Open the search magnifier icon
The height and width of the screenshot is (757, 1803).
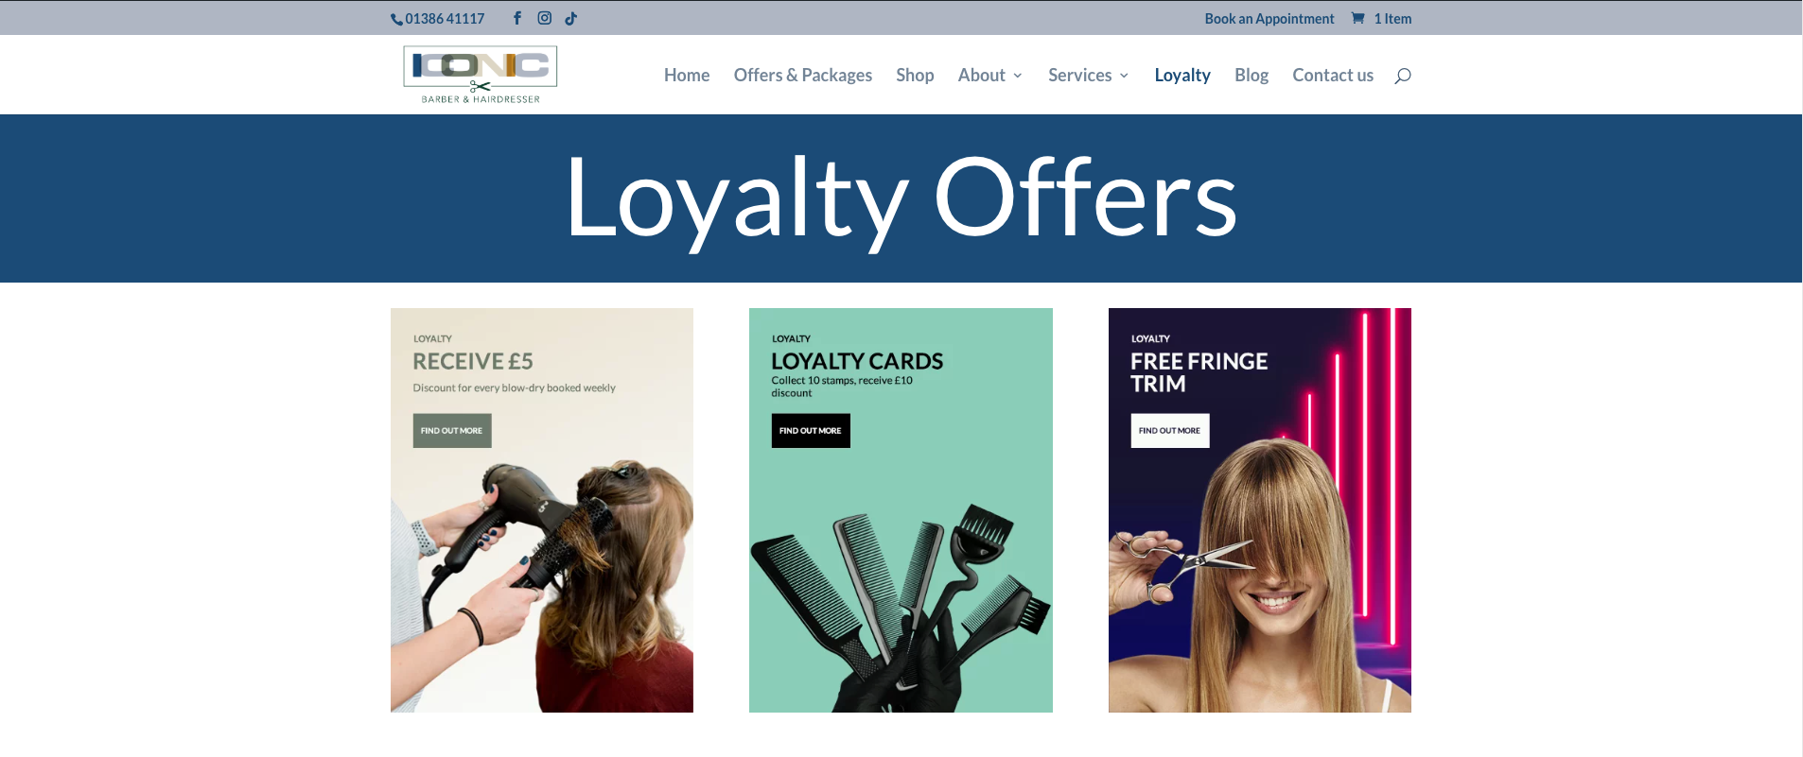coord(1403,76)
